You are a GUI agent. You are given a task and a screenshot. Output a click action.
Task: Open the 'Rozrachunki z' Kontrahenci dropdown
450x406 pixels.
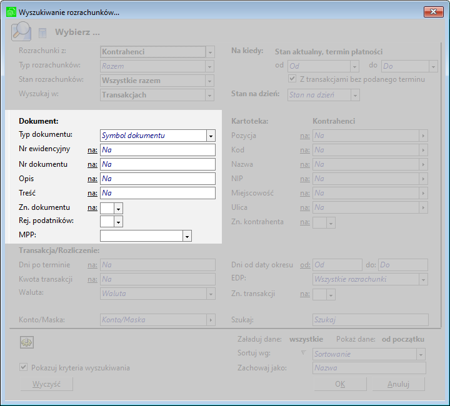click(210, 52)
